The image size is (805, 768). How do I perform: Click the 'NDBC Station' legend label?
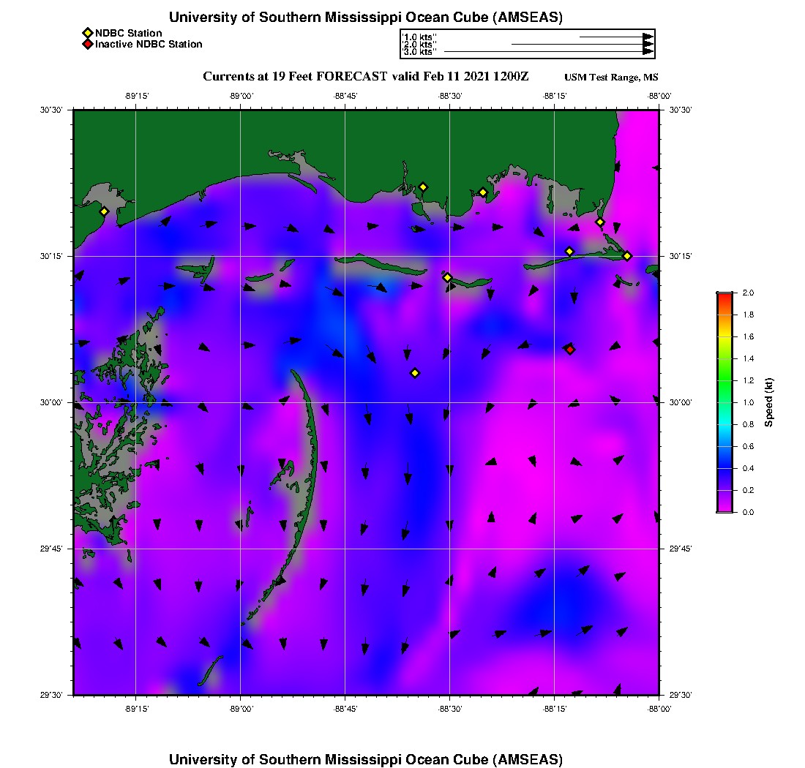pos(128,34)
